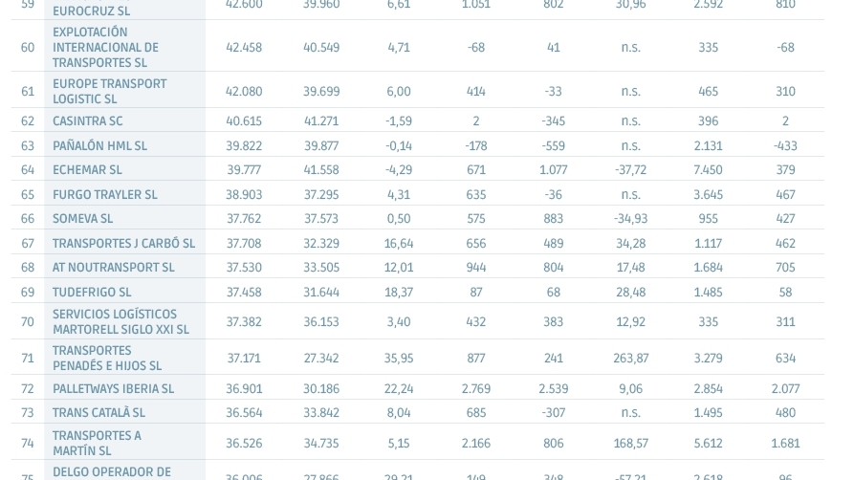Select the value 263,87 in row 71
Viewport: 854px width, 480px height.
click(x=630, y=359)
